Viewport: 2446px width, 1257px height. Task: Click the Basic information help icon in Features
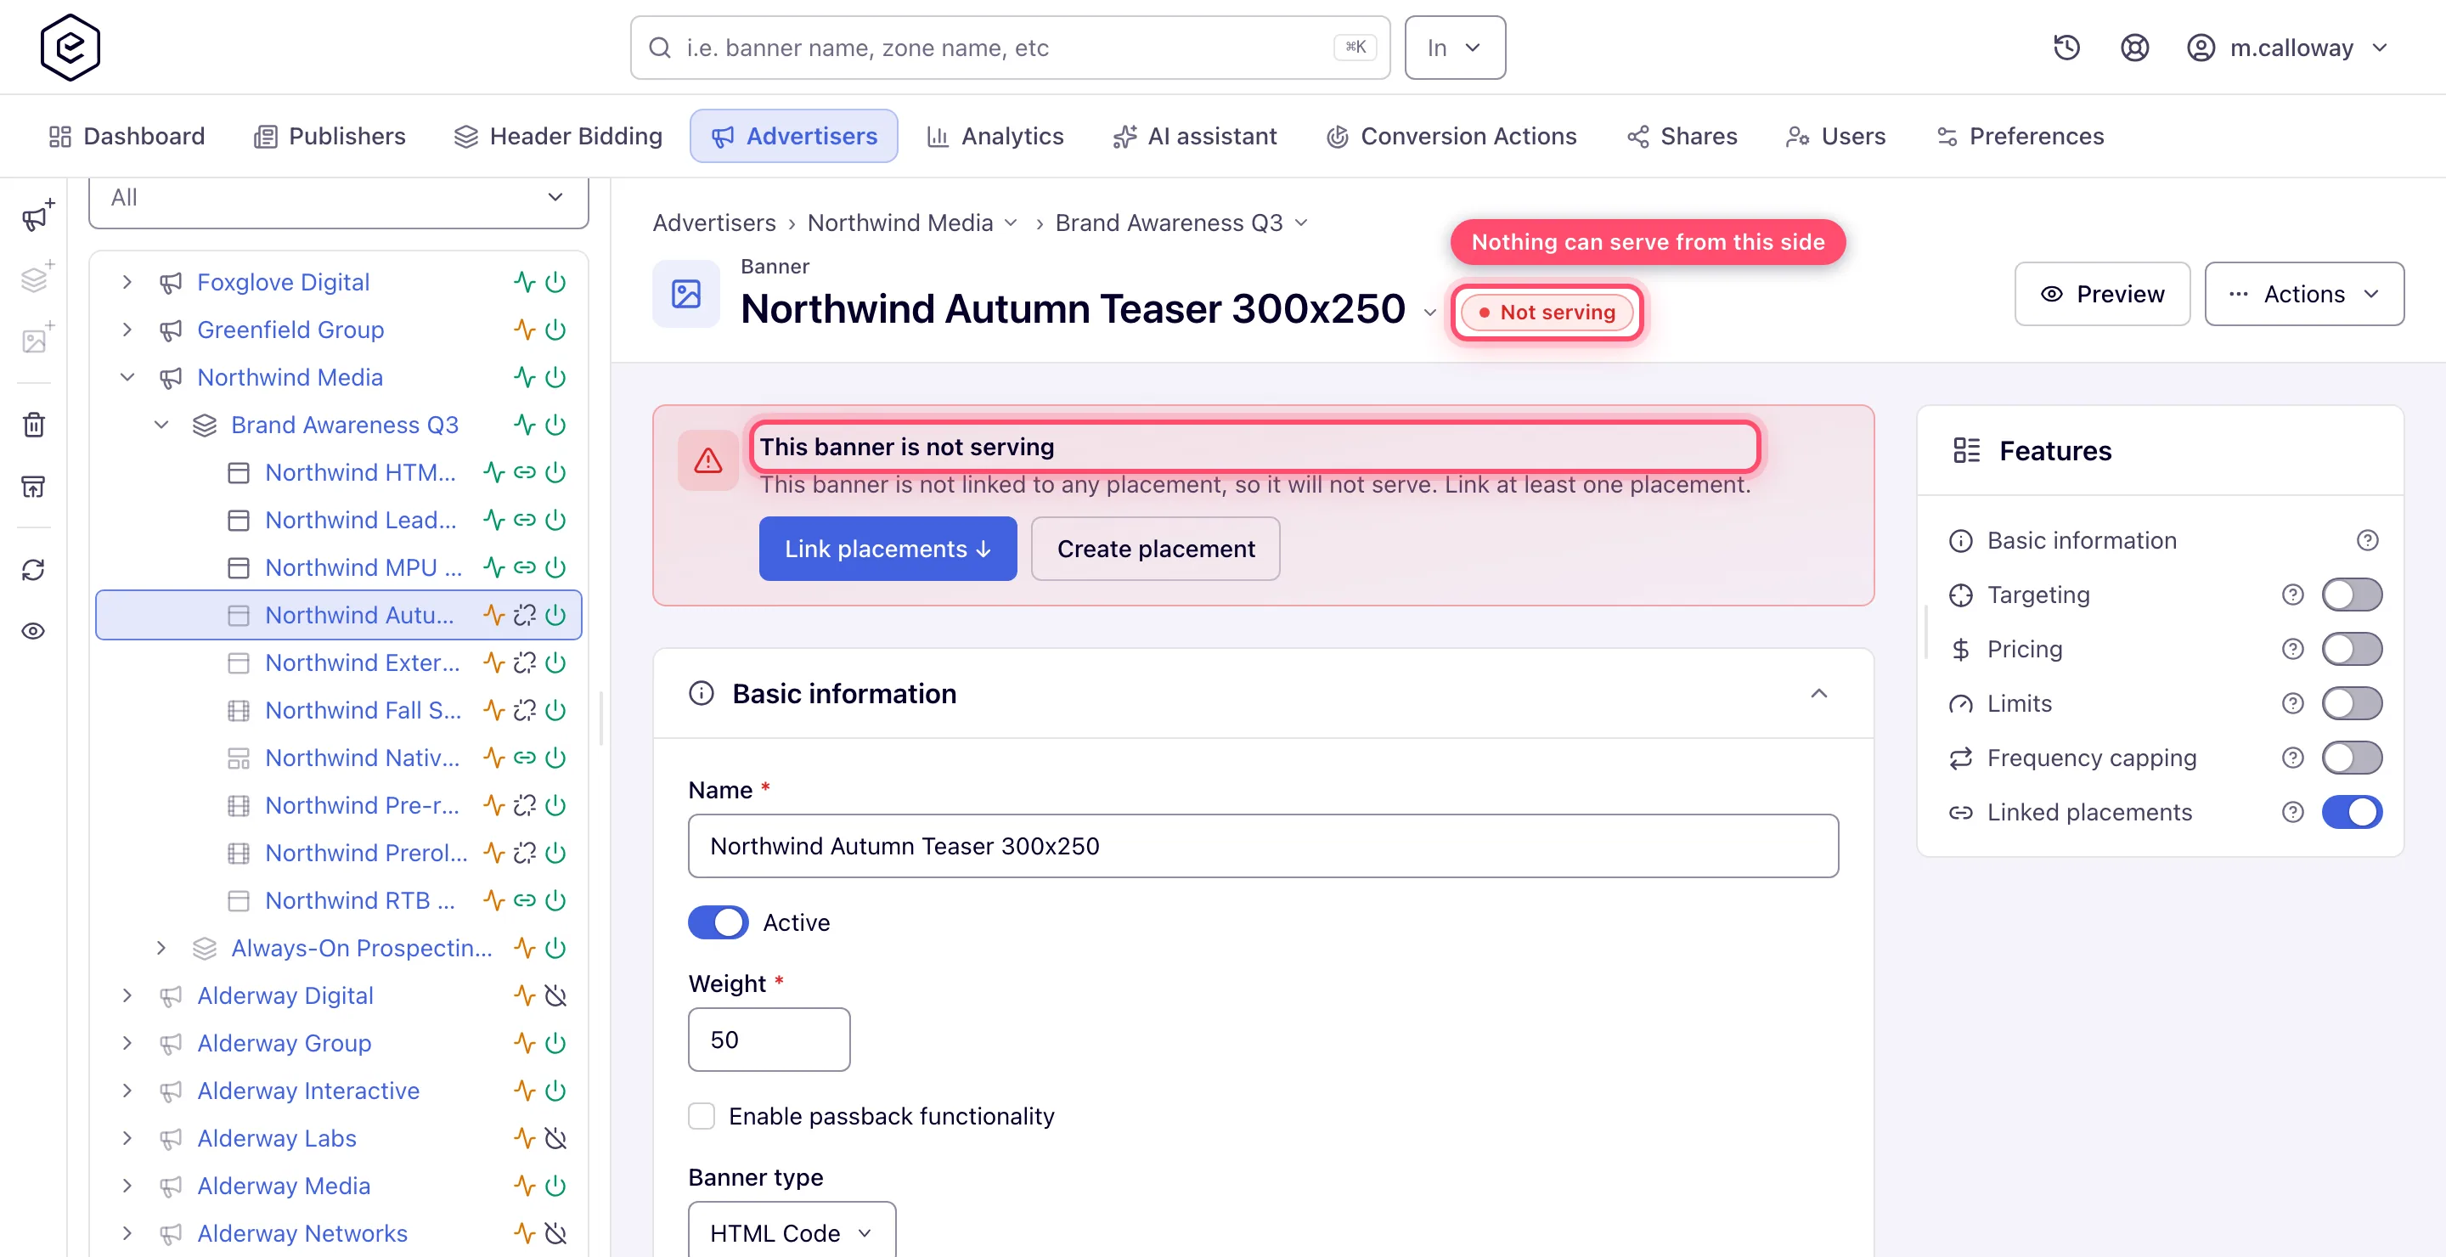[2368, 540]
